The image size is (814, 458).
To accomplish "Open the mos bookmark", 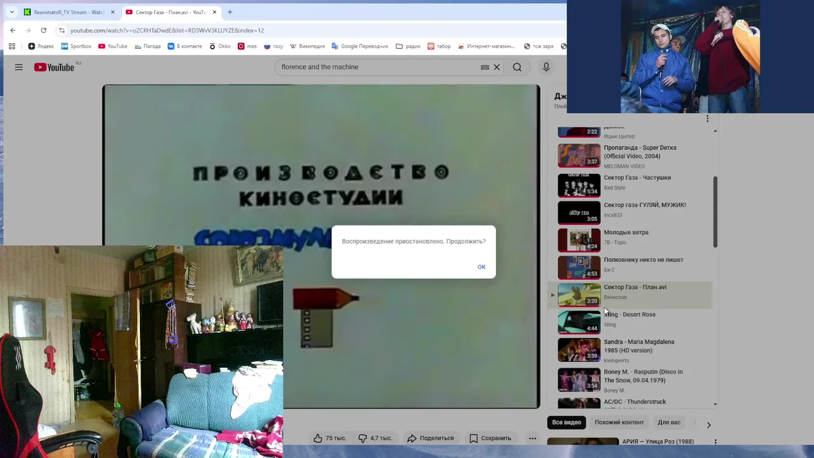I will coord(247,46).
